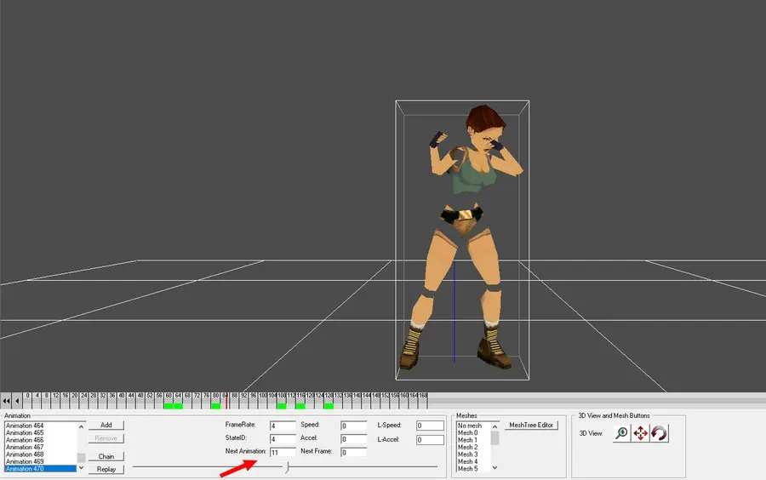Click the Next Animation input field
Image resolution: width=766 pixels, height=480 pixels.
point(283,452)
